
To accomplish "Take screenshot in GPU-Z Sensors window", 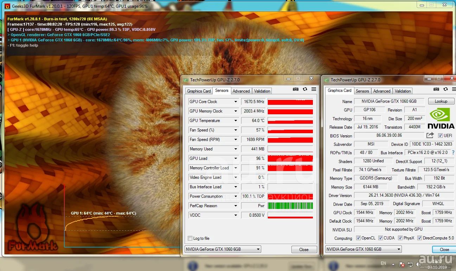I will pyautogui.click(x=296, y=89).
